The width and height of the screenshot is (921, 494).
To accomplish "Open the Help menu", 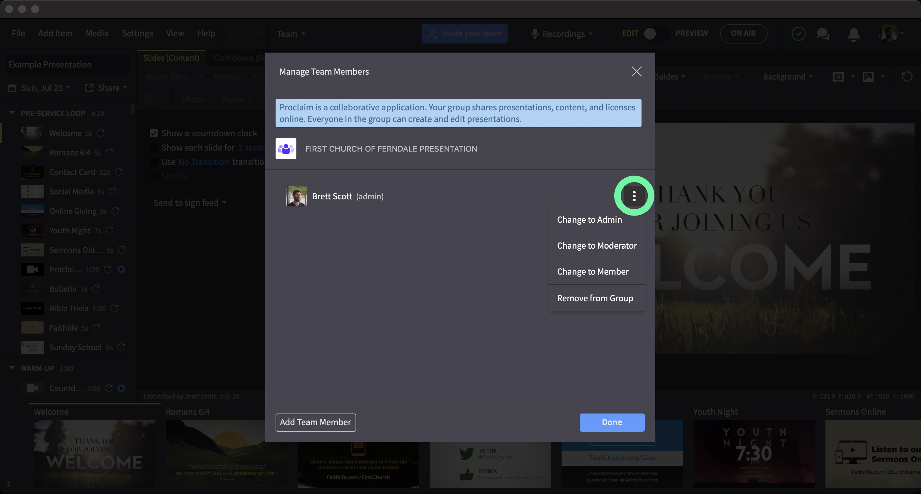I will [x=206, y=33].
